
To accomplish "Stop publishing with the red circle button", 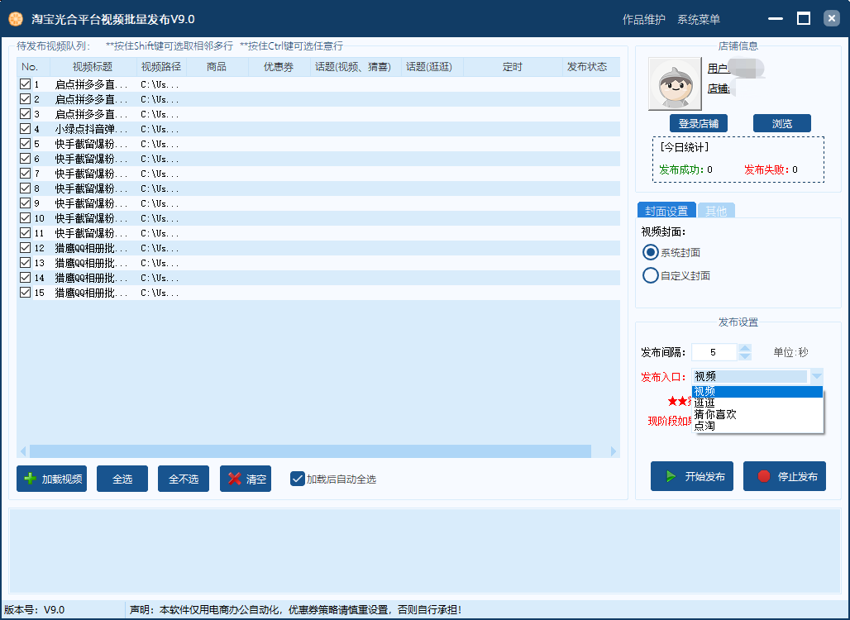I will pyautogui.click(x=785, y=476).
